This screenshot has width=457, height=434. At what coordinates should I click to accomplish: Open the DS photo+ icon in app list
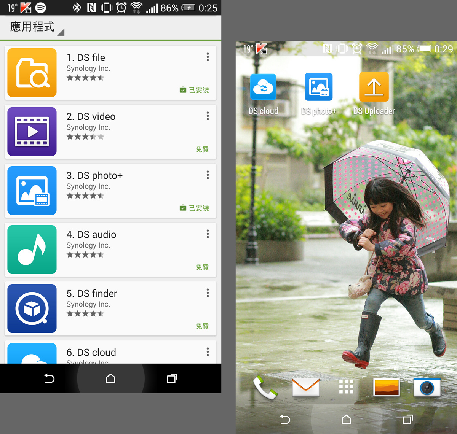click(32, 191)
